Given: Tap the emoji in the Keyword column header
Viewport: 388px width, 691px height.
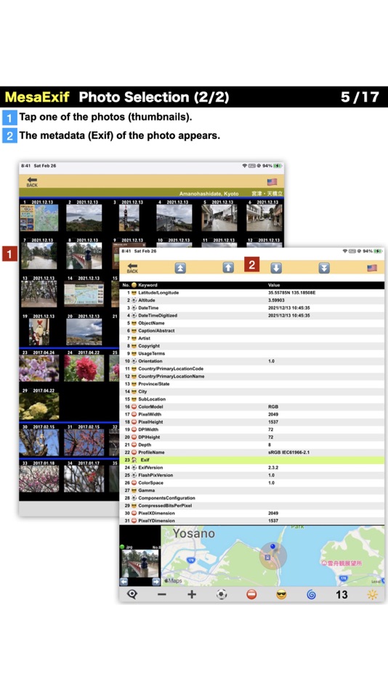Looking at the screenshot, I should tap(134, 285).
